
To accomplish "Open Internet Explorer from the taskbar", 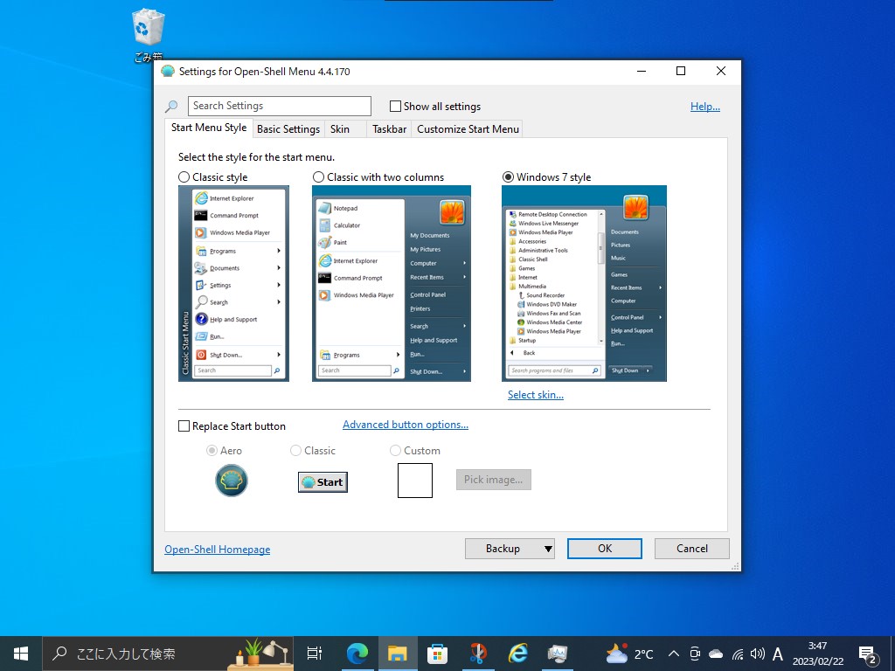I will (x=517, y=654).
